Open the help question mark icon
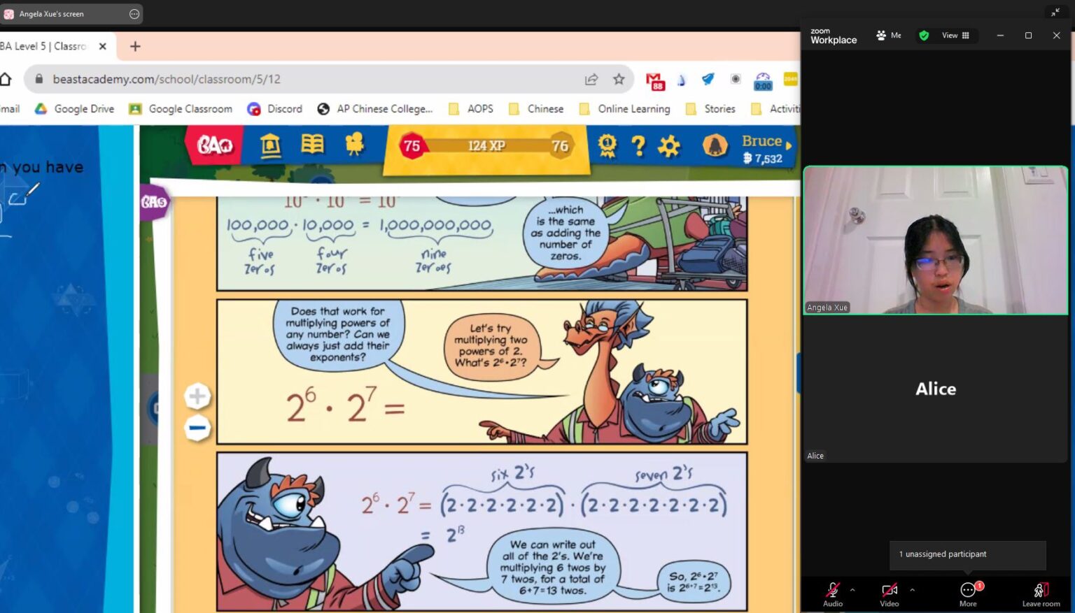This screenshot has height=613, width=1075. tap(638, 145)
